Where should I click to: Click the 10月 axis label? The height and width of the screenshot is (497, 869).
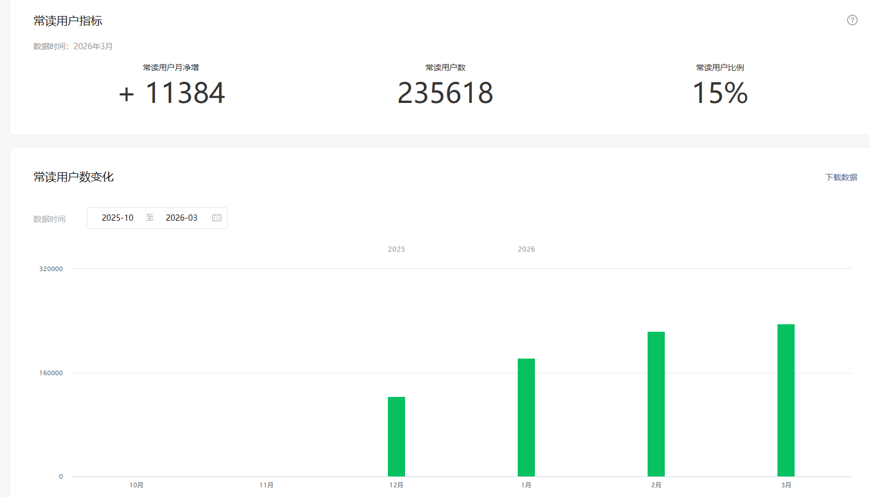(136, 485)
